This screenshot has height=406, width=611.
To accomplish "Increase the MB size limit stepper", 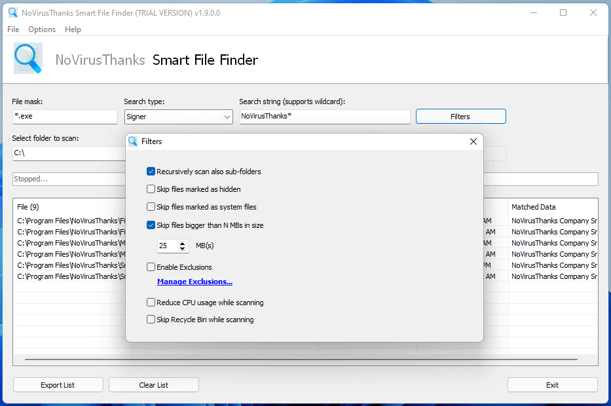I will [x=181, y=243].
